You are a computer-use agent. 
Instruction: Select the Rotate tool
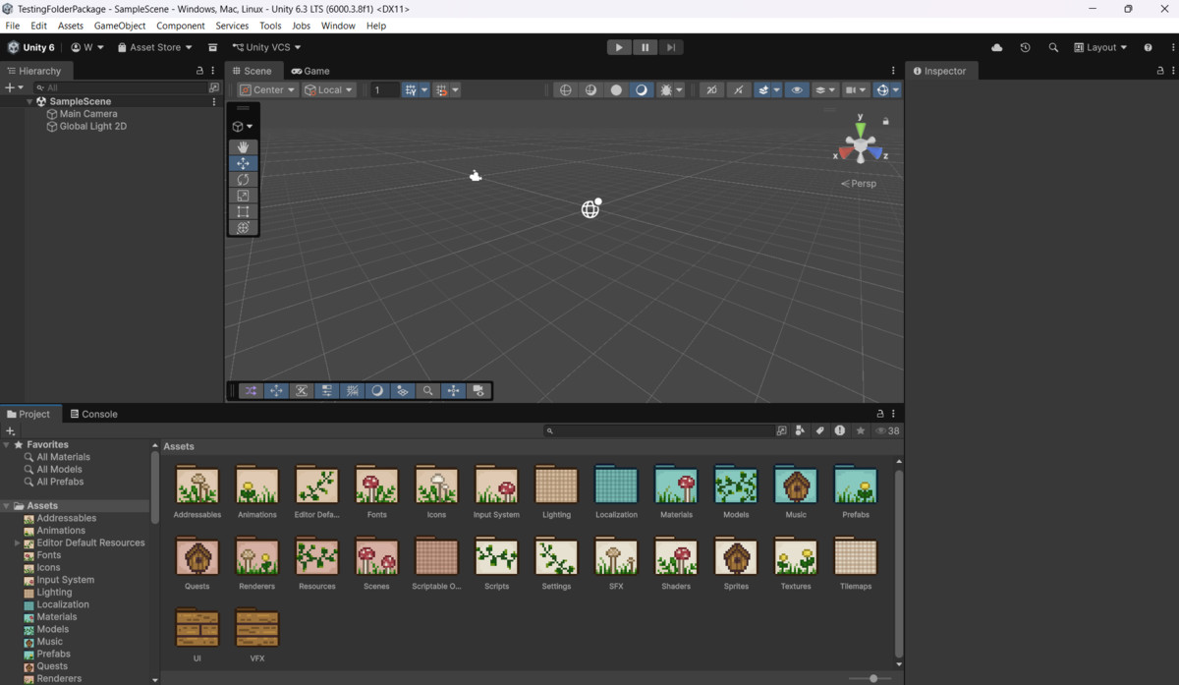pos(243,180)
